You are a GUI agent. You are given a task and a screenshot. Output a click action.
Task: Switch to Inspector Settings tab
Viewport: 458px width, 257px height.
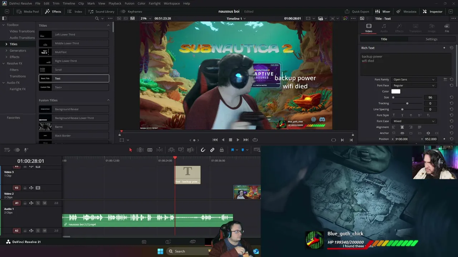(x=432, y=39)
